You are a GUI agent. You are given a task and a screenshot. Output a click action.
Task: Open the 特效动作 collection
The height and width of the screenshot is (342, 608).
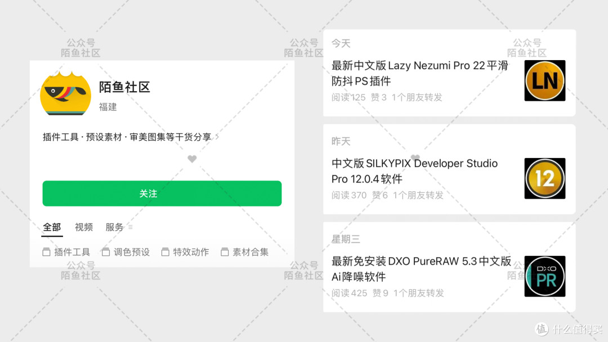185,252
